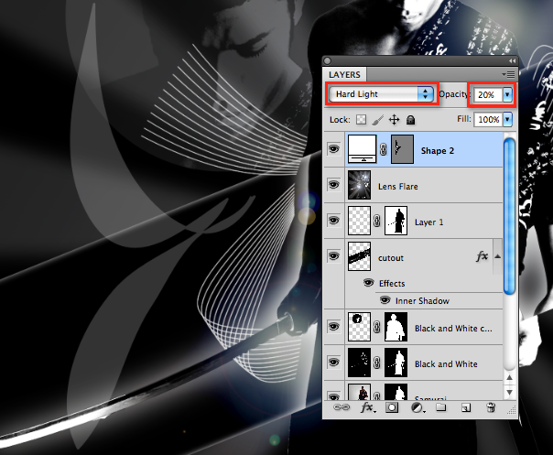This screenshot has width=553, height=455.
Task: Select the Shape 2 vector mask thumbnail
Action: tap(403, 149)
